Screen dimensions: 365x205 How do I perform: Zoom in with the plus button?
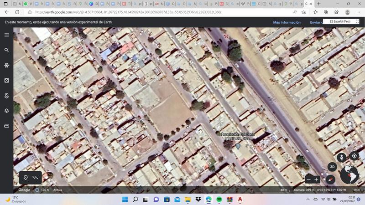316,179
